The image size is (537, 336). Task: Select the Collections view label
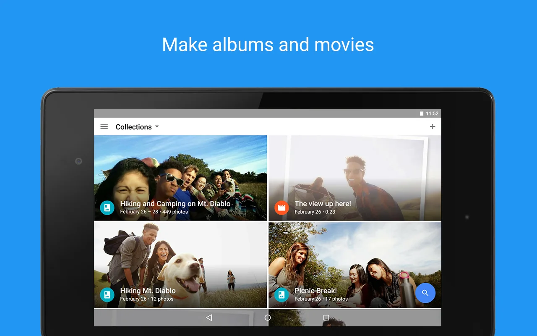133,127
